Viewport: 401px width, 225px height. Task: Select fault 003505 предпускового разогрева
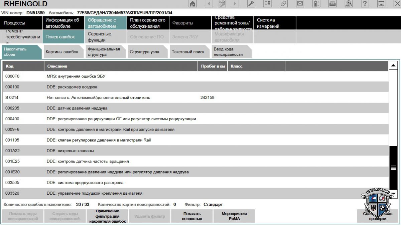click(196, 183)
